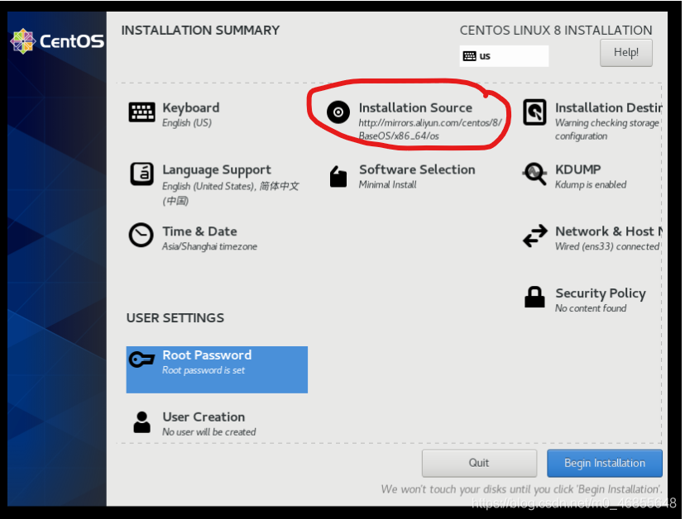Click the 'us' keyboard layout field
This screenshot has width=685, height=519.
(504, 56)
